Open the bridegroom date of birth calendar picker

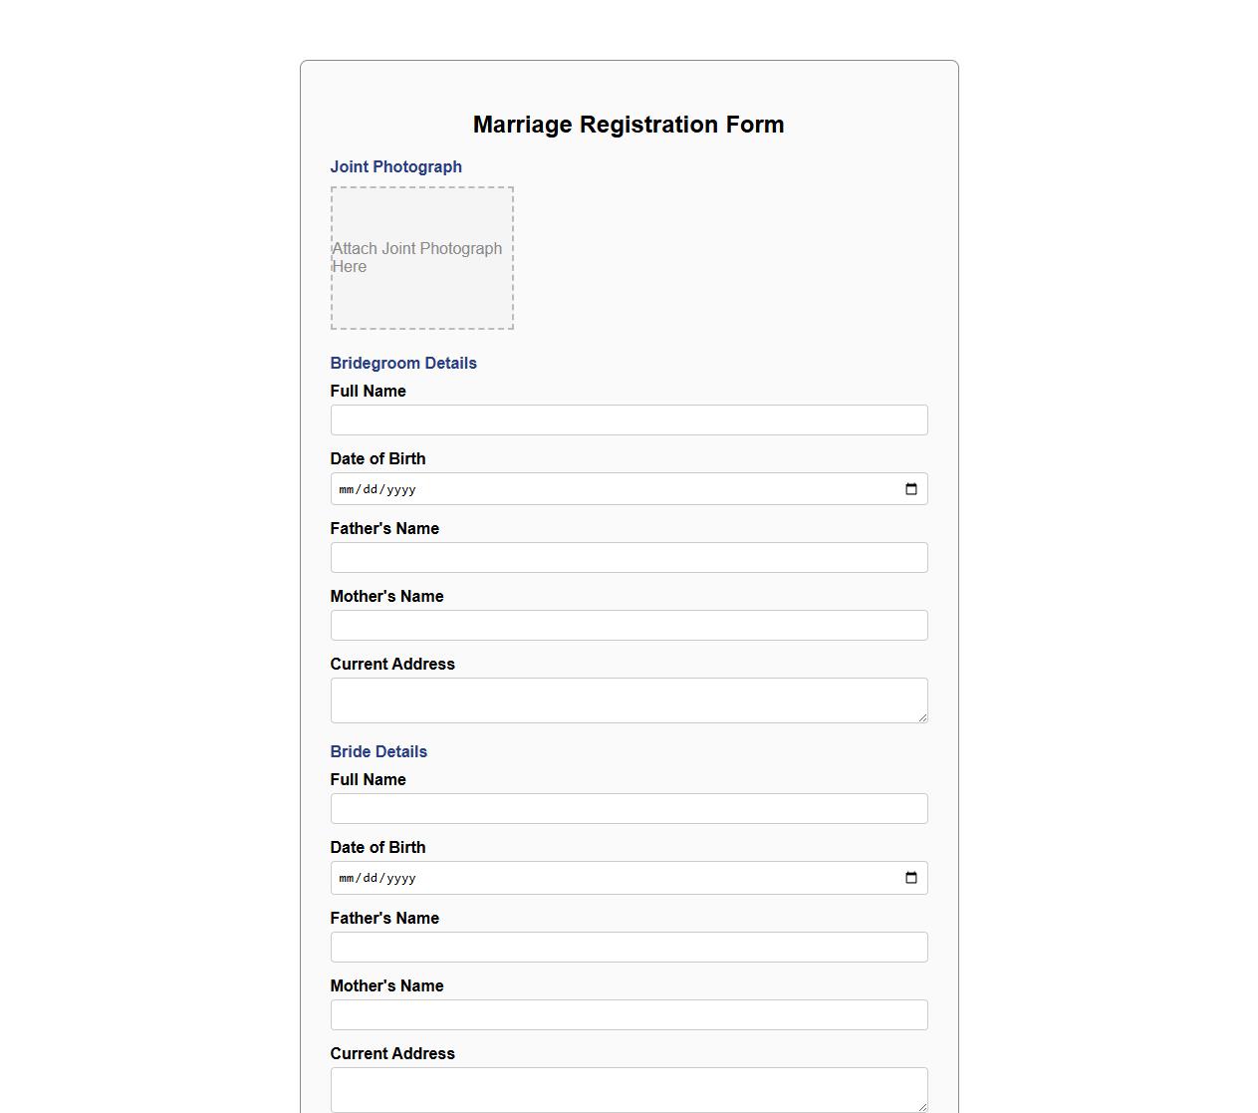click(x=910, y=488)
